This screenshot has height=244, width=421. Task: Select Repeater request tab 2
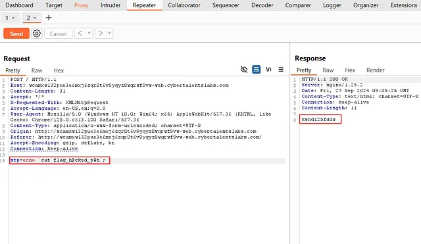[x=28, y=18]
